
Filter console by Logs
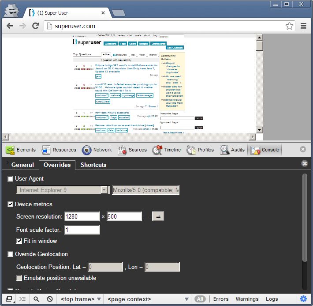[272, 299]
